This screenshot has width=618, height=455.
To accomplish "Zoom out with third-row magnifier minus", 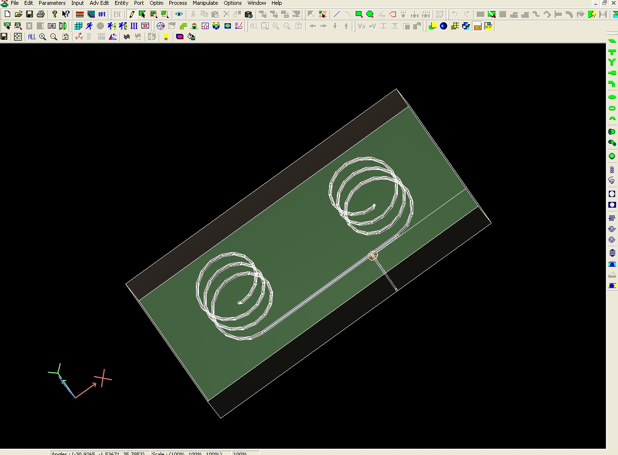I will click(54, 37).
